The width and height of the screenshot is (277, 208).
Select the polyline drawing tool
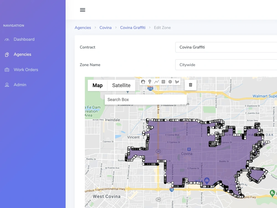[x=157, y=82]
